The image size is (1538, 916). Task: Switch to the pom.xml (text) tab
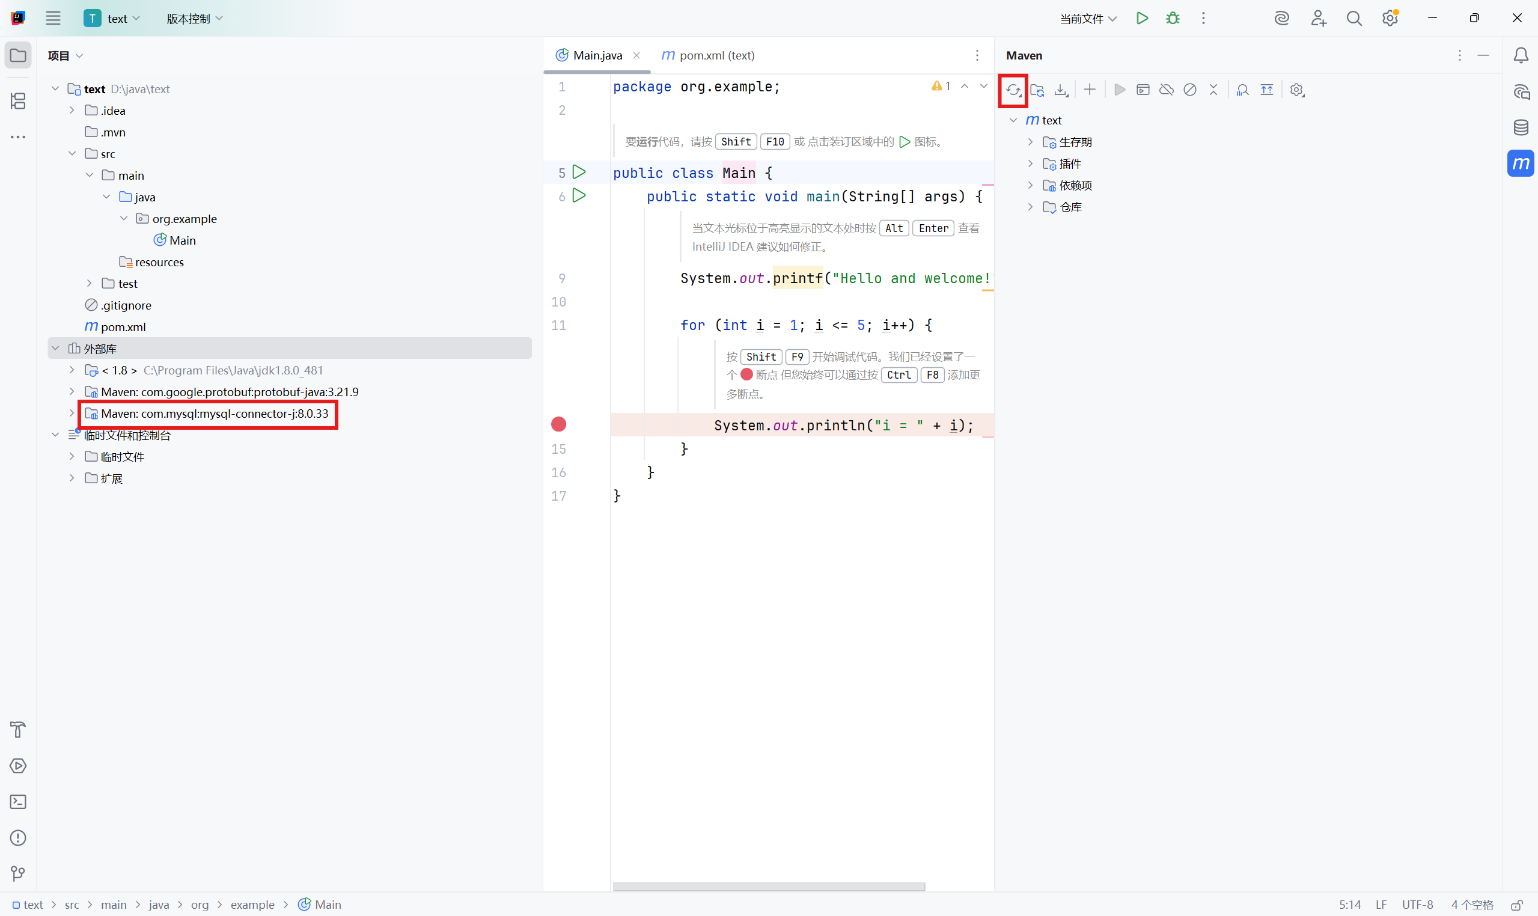(708, 55)
